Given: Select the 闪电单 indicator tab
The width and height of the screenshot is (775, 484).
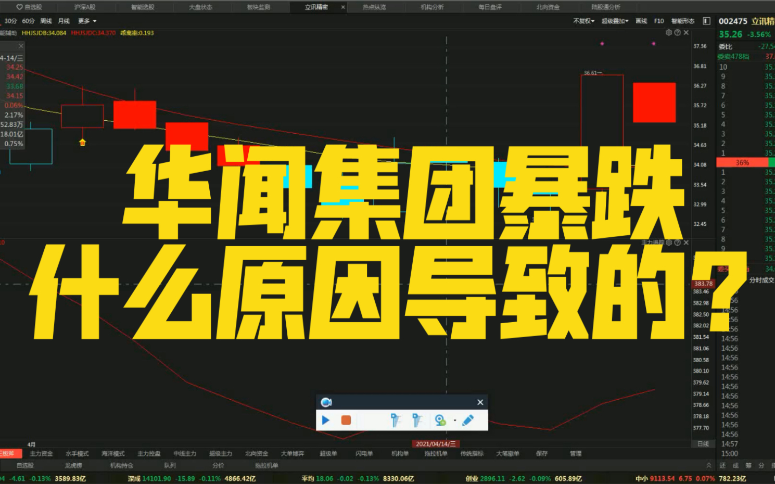Looking at the screenshot, I should click(x=364, y=453).
